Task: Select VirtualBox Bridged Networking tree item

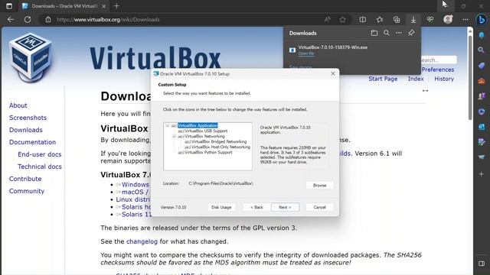Action: point(219,142)
